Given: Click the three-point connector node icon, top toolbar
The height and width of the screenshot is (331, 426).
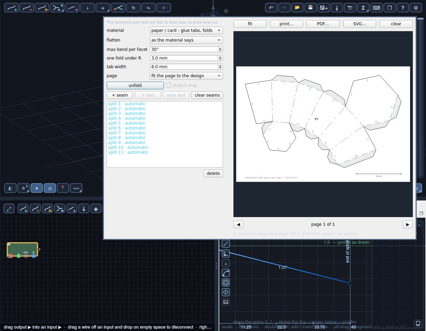Looking at the screenshot, I should [118, 8].
